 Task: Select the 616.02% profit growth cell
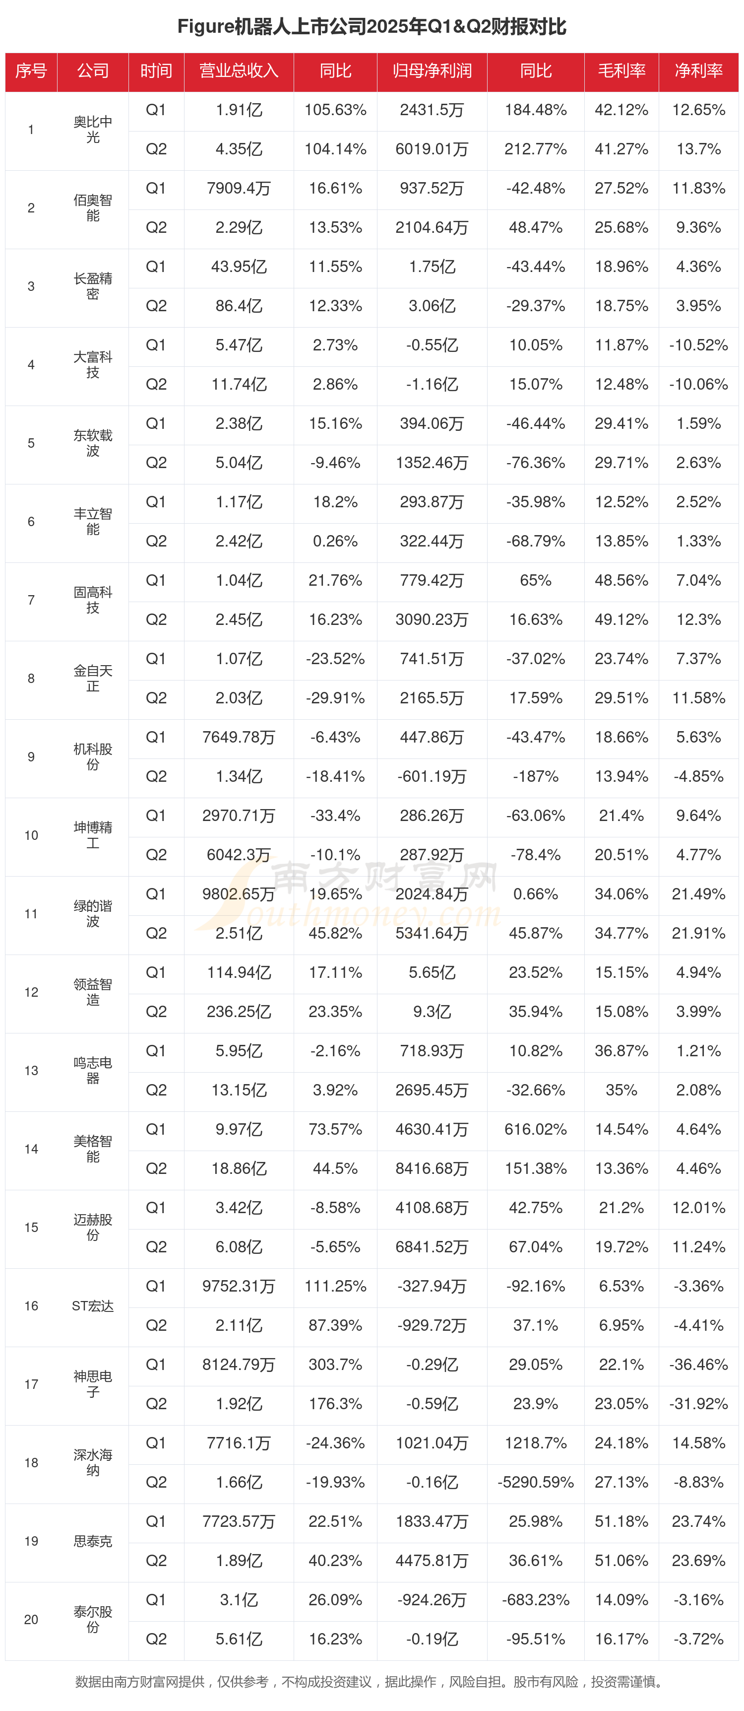pos(535,1129)
